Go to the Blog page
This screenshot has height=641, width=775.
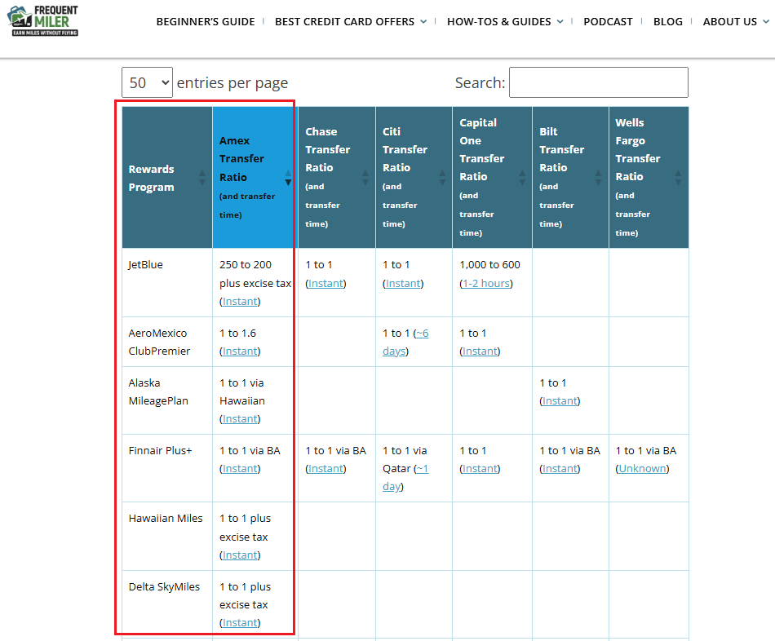(668, 22)
